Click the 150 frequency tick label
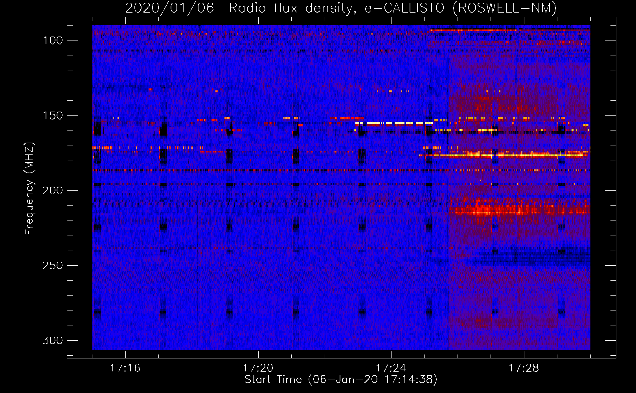The height and width of the screenshot is (393, 636). click(x=53, y=116)
